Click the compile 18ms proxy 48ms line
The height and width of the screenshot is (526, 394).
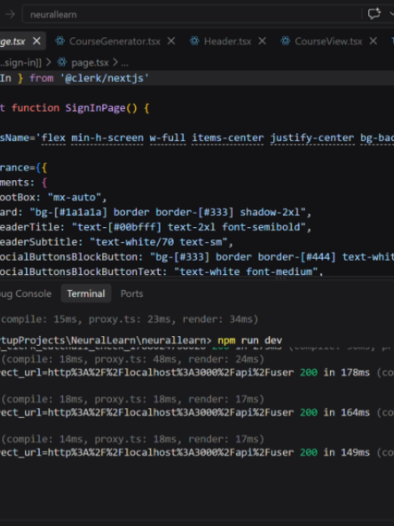[132, 359]
